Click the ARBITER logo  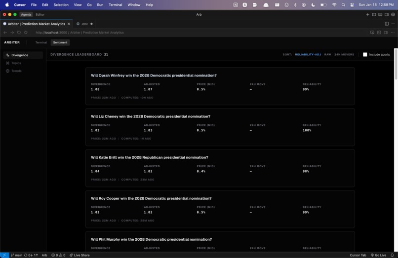(12, 42)
